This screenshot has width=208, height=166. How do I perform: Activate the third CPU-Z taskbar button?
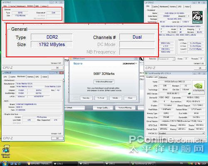(117, 164)
